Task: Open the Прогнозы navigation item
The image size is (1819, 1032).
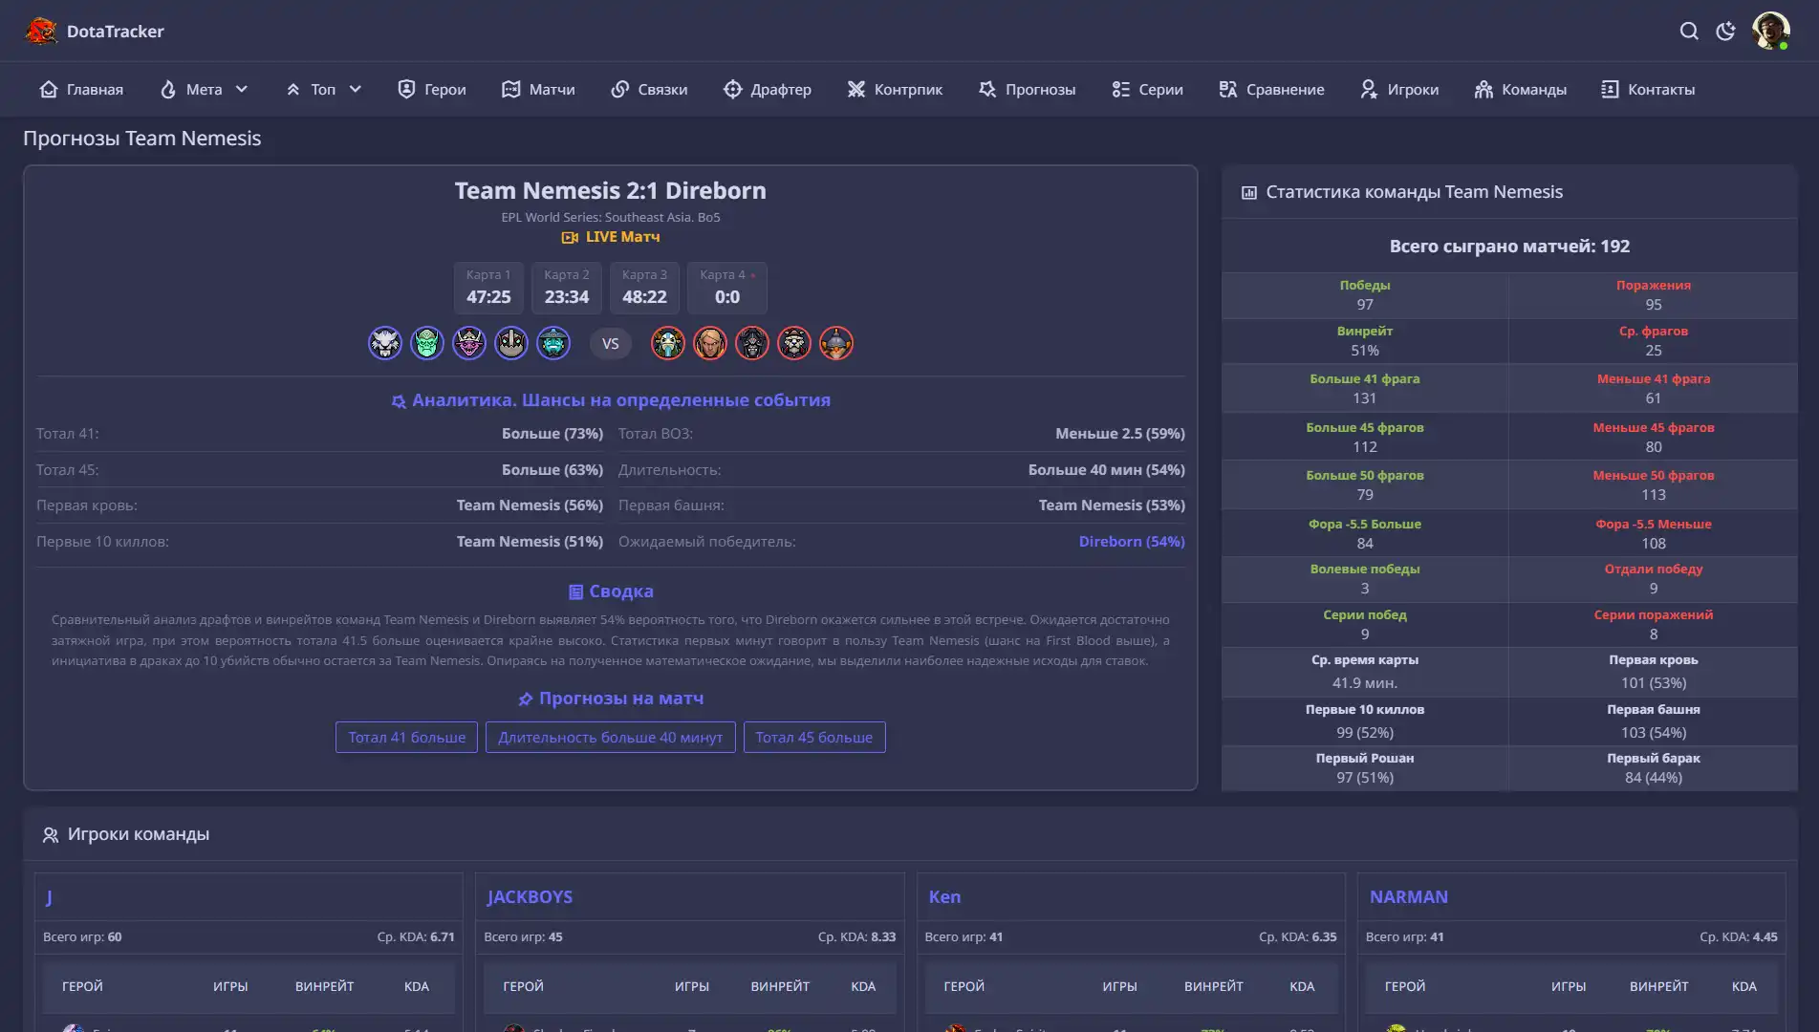Action: point(1028,89)
